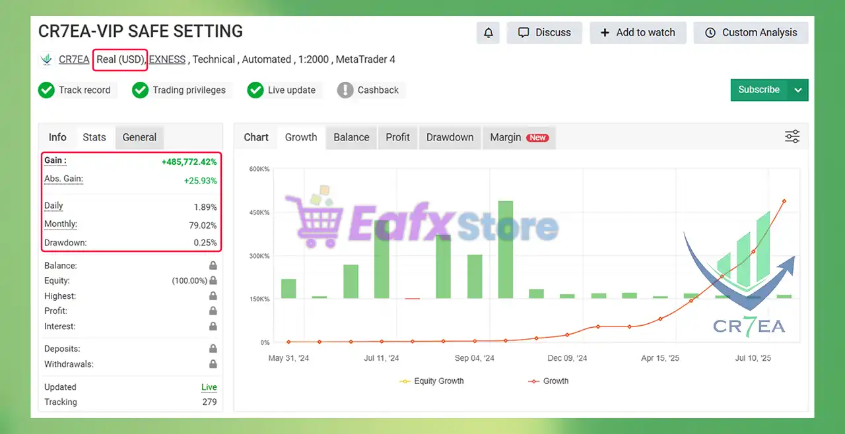Click the 79.02% monthly value
The height and width of the screenshot is (434, 845).
tap(203, 226)
